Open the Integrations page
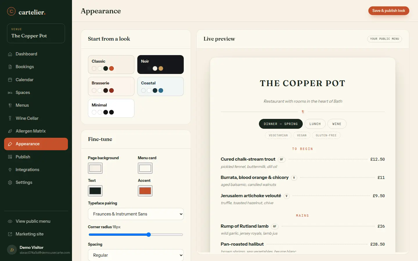 pos(36,170)
